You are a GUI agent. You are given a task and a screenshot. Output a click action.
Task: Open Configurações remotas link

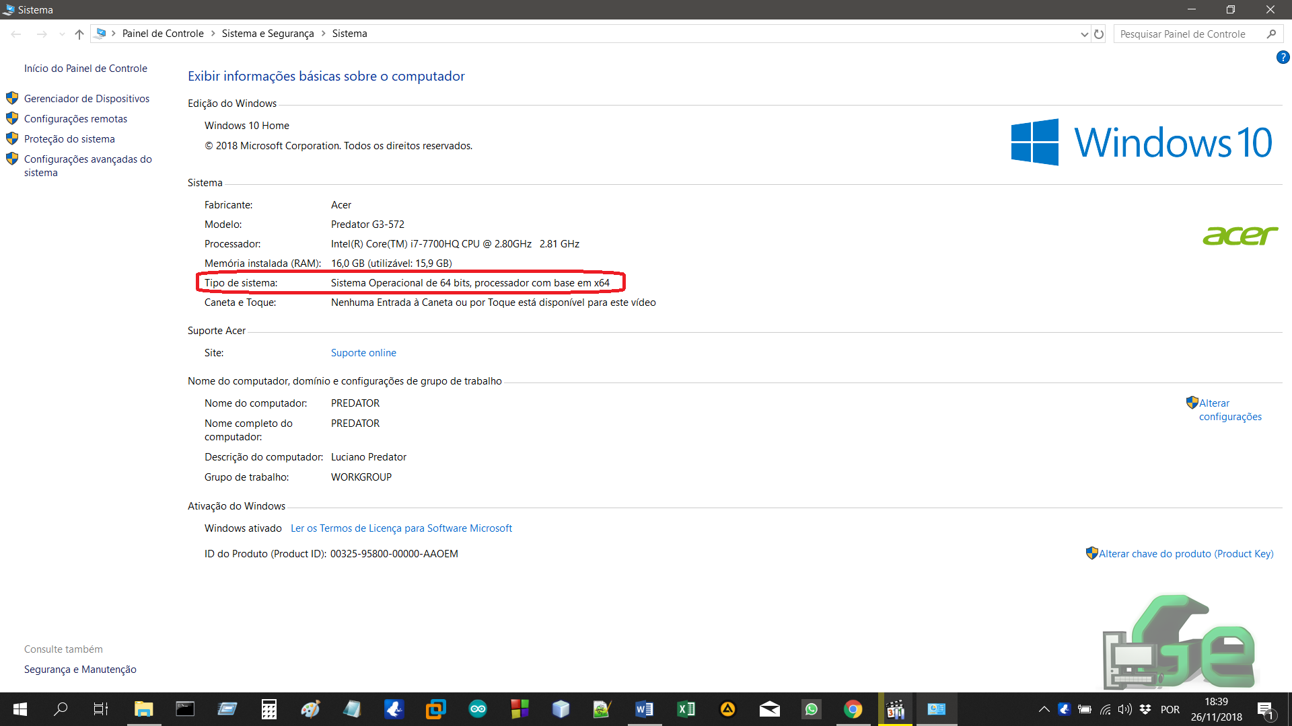click(x=75, y=119)
